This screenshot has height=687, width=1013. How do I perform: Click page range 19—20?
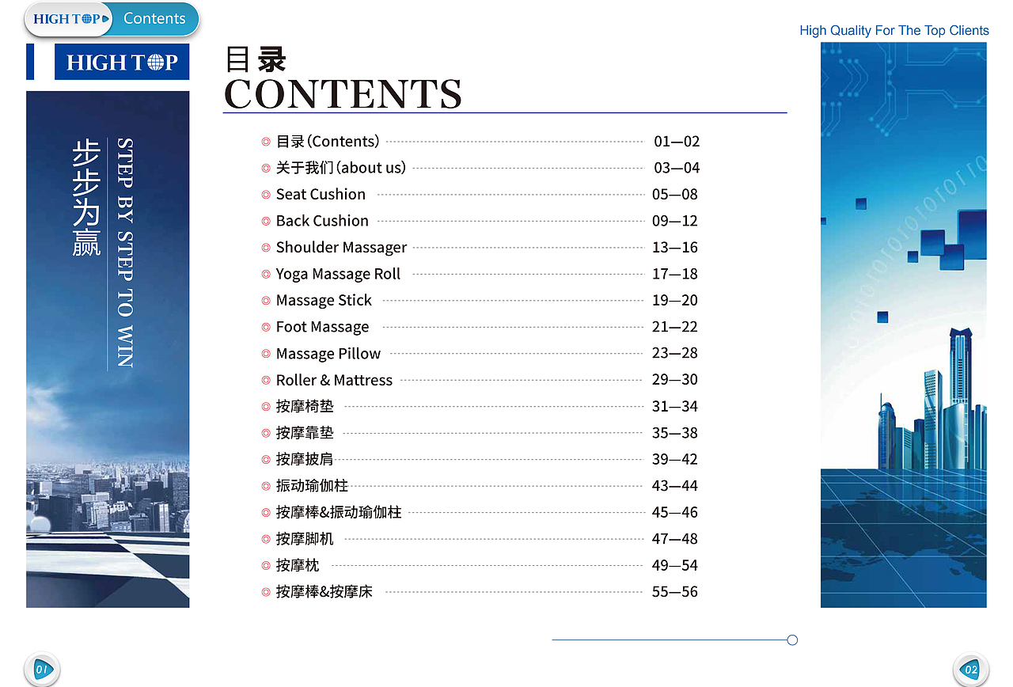tap(675, 301)
